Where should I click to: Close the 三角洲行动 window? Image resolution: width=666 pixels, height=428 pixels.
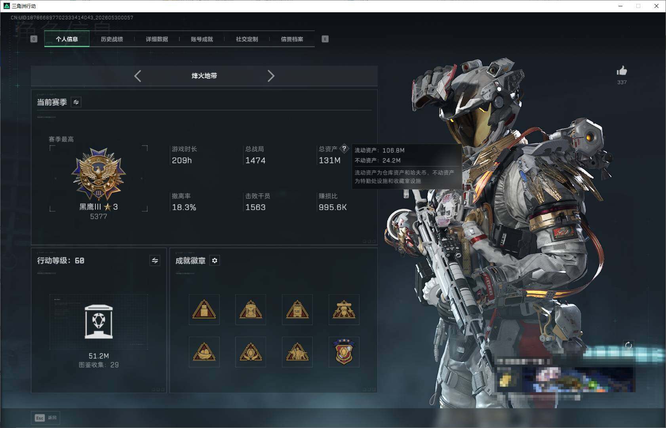[x=656, y=6]
